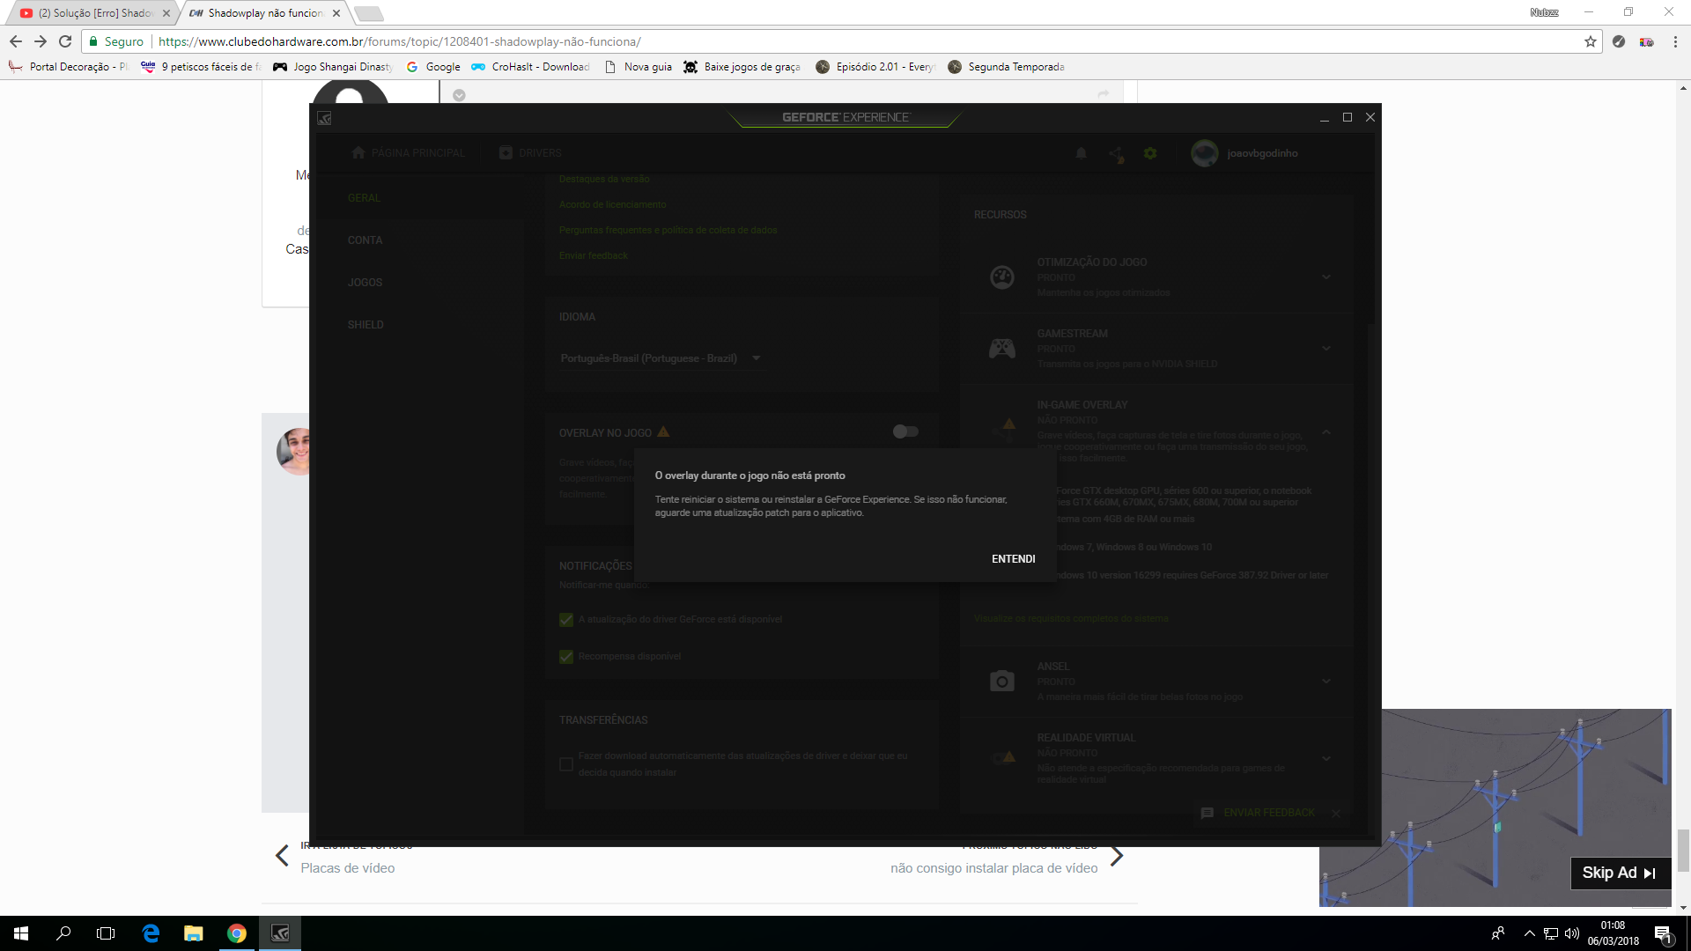Enable automatic driver download checkbox
The image size is (1691, 951).
tap(566, 764)
